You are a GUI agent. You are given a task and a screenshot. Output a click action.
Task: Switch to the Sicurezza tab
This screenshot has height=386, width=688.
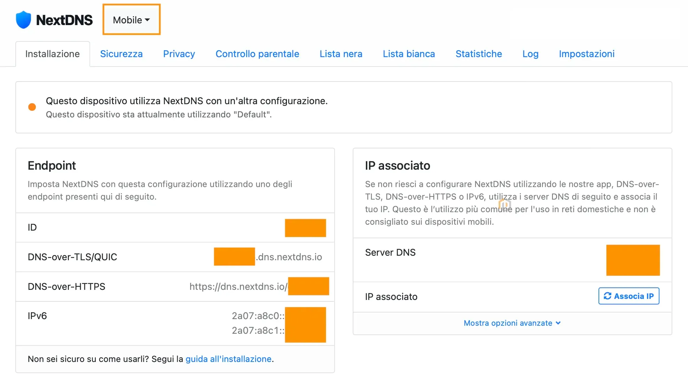[121, 54]
